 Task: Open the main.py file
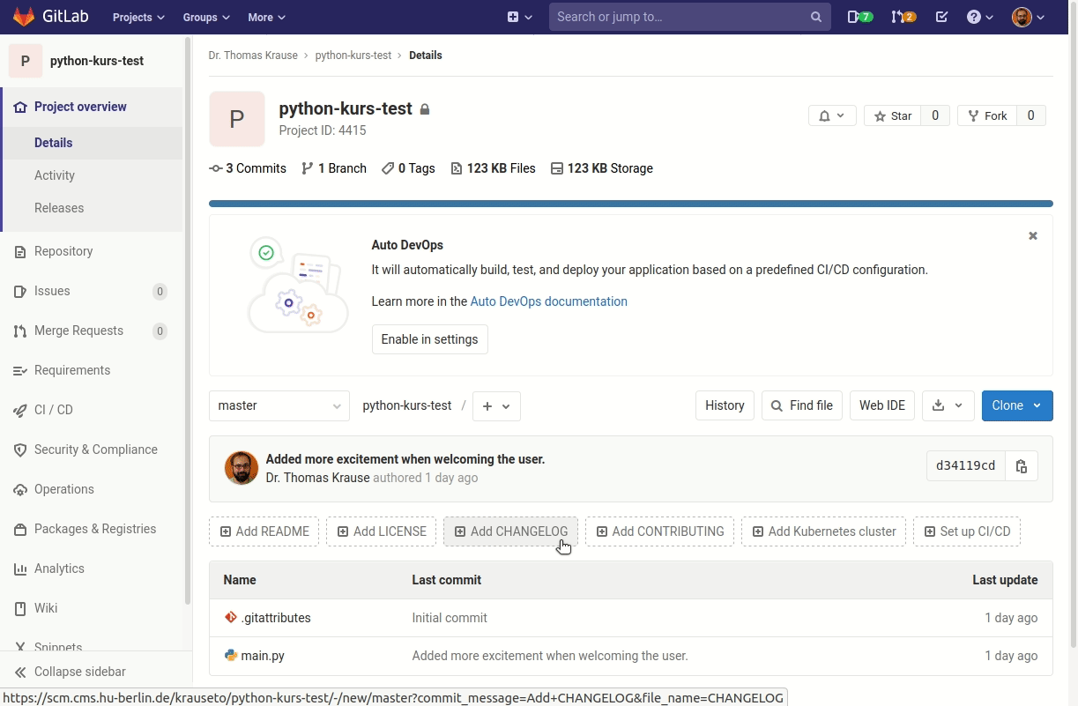coord(263,656)
